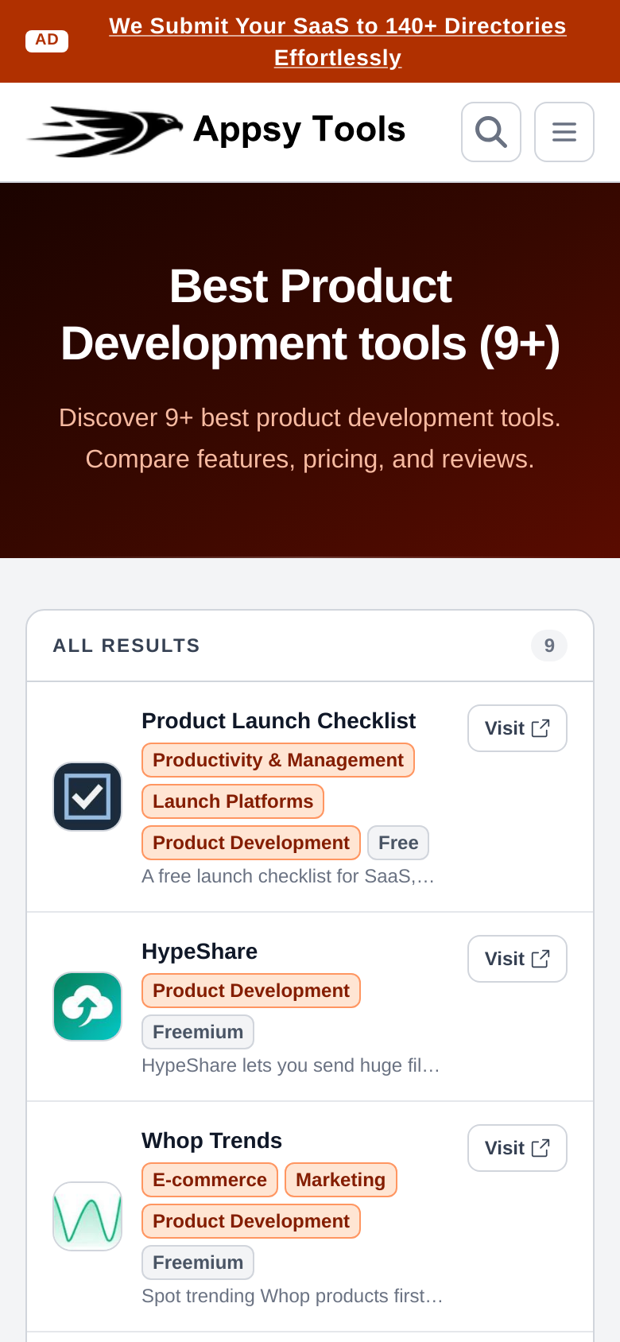The width and height of the screenshot is (620, 1342).
Task: Open the search magnifier icon
Action: pos(491,132)
